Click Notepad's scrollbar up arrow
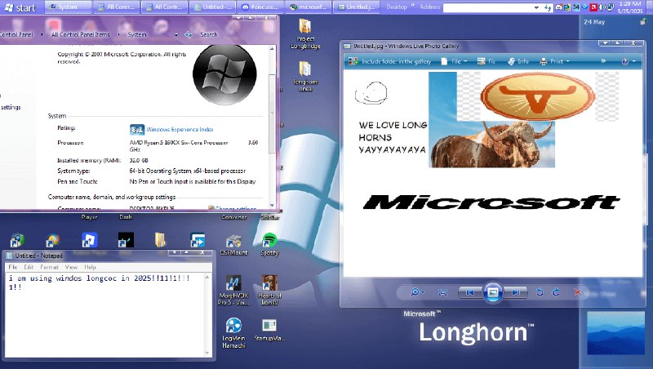This screenshot has width=653, height=369. [x=207, y=277]
